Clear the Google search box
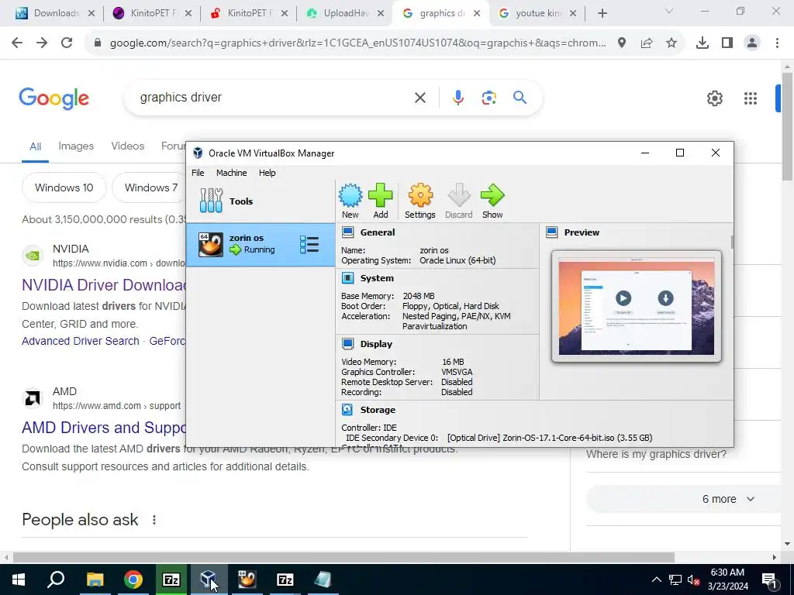This screenshot has height=595, width=794. (x=419, y=97)
